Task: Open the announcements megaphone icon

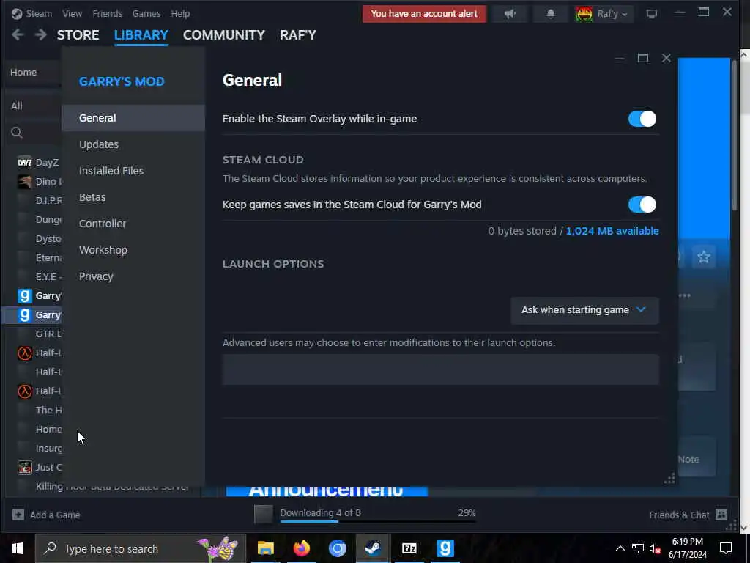Action: [x=510, y=13]
